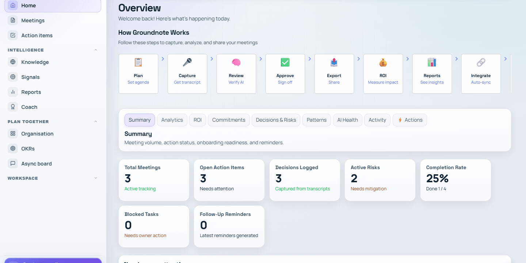Select the Summary tab

click(140, 120)
